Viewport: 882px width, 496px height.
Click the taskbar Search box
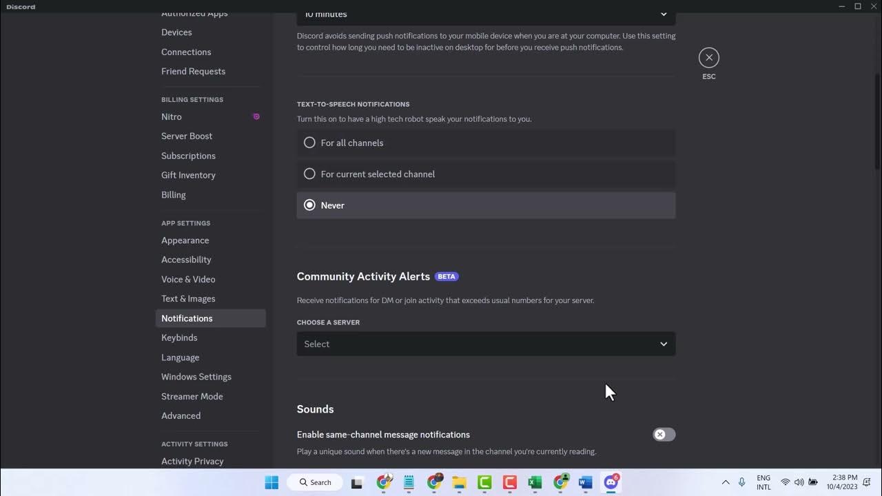pos(314,482)
